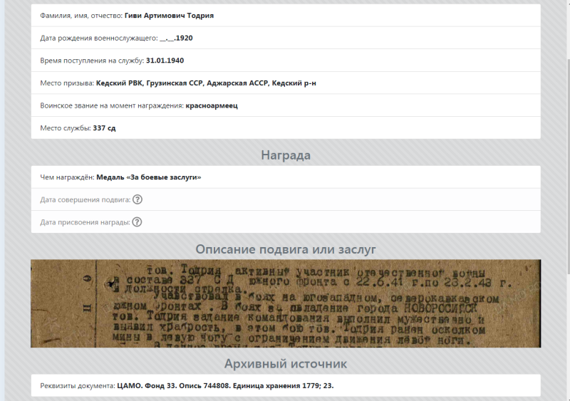Click help icon beside Дата присвоения награды
The height and width of the screenshot is (401, 570).
(x=137, y=222)
